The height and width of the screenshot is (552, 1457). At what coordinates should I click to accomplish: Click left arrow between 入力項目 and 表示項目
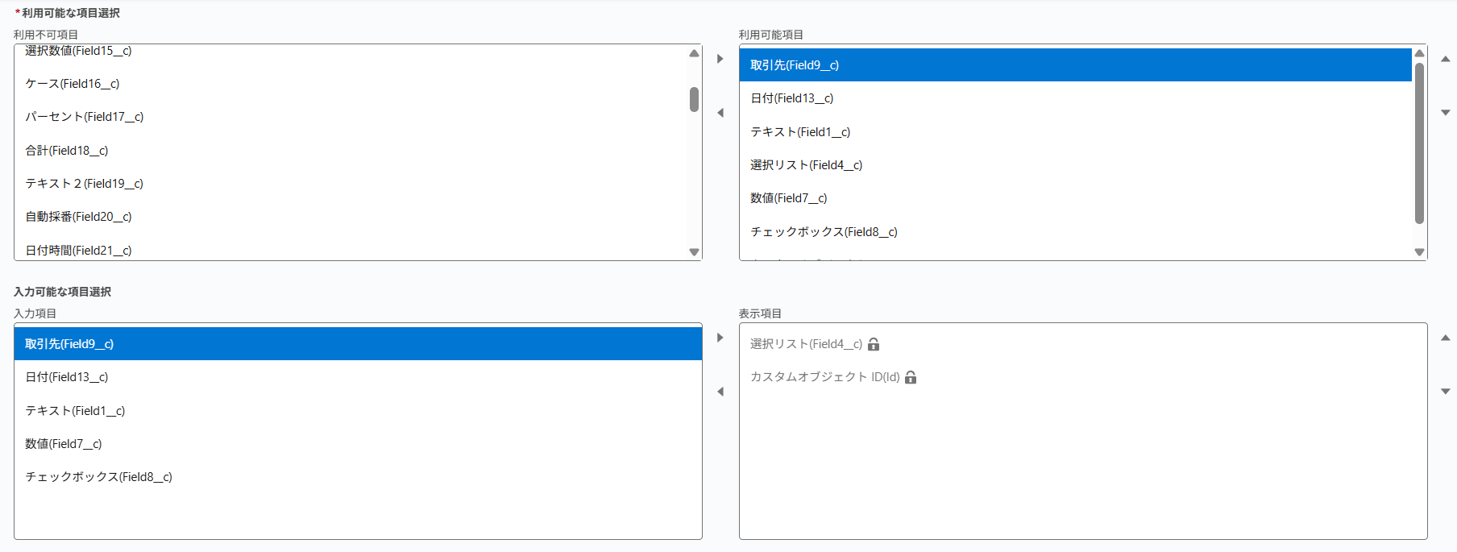720,392
